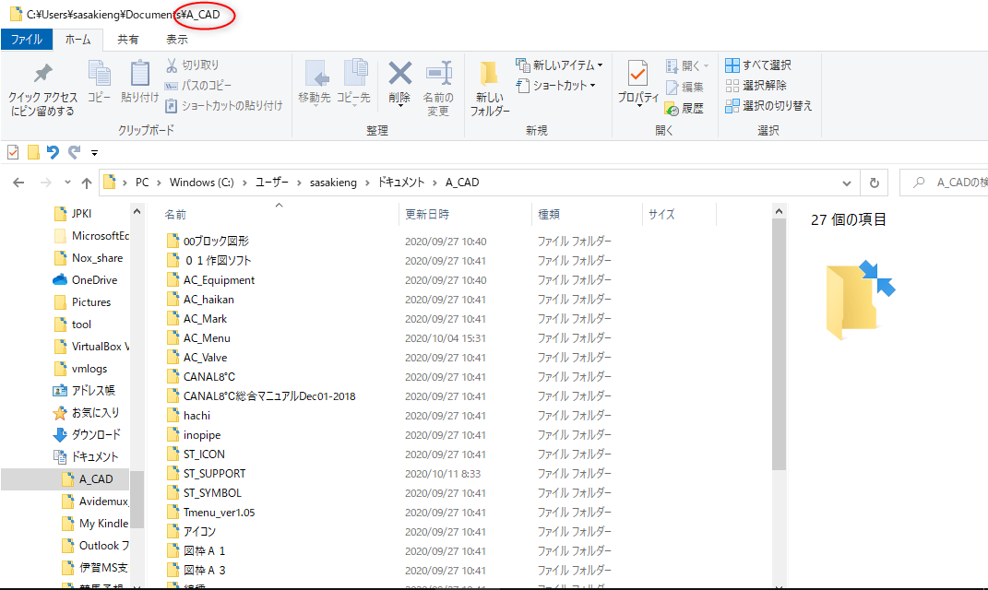
Task: Select all items with すべて選択
Action: (x=758, y=65)
